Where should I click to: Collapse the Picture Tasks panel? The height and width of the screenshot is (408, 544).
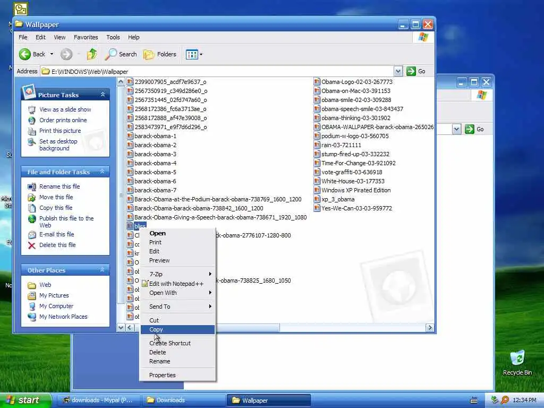[x=103, y=95]
